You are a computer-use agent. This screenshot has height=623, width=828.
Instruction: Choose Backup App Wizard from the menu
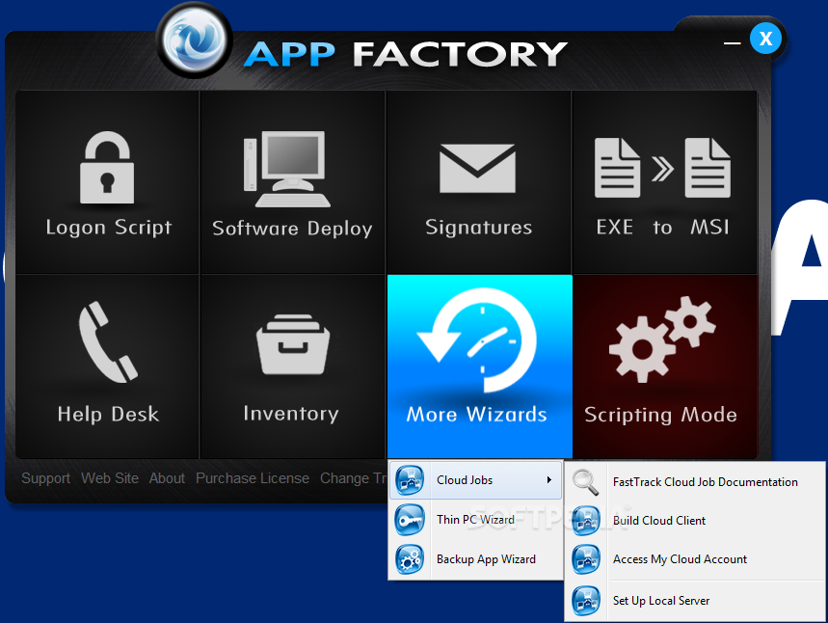tap(476, 559)
